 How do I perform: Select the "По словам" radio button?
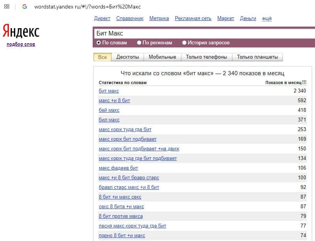pos(99,43)
